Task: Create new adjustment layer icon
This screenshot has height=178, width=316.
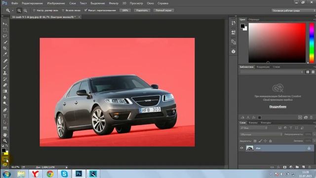Action: (x=291, y=167)
